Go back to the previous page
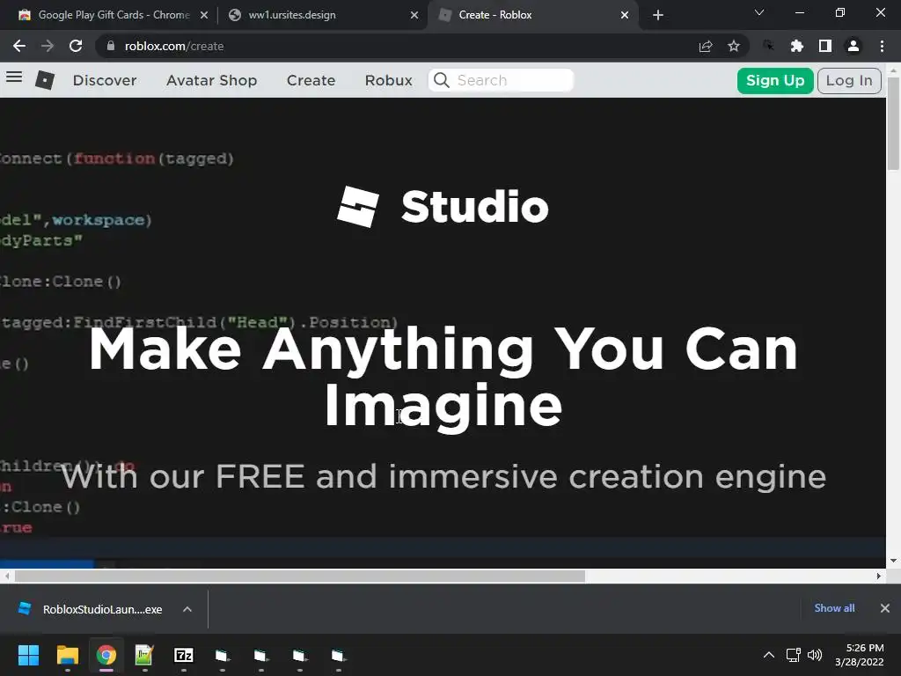901x676 pixels. 19,46
